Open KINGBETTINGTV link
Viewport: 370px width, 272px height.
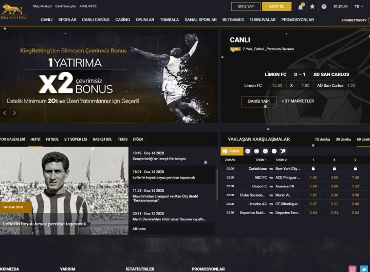pos(354,20)
